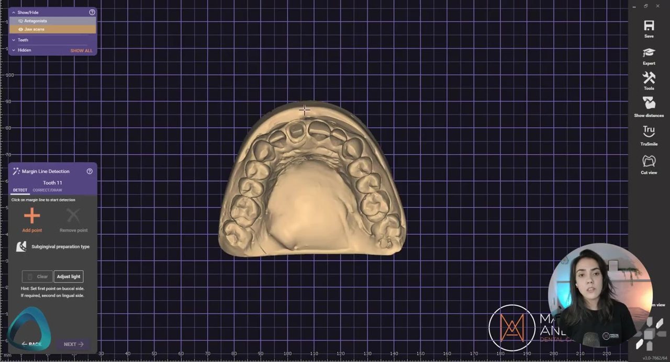Click the Subgingival preparation type icon
This screenshot has height=362, width=670.
(x=21, y=246)
